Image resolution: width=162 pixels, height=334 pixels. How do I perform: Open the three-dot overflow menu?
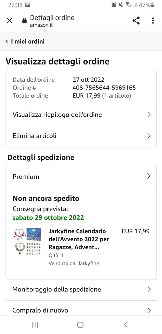[153, 21]
